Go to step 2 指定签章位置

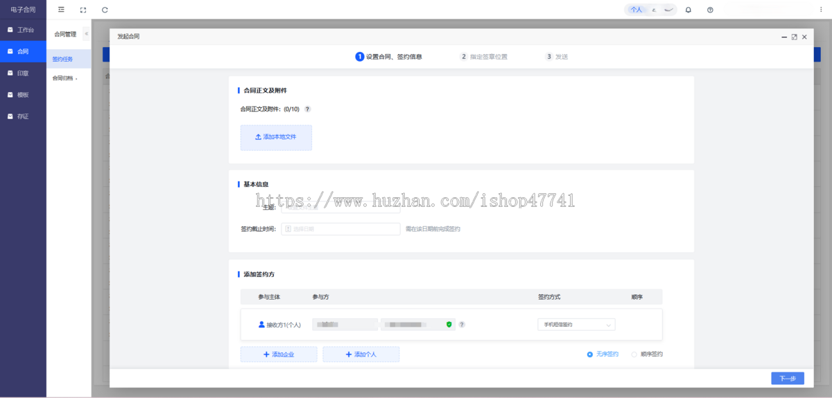[x=483, y=57]
